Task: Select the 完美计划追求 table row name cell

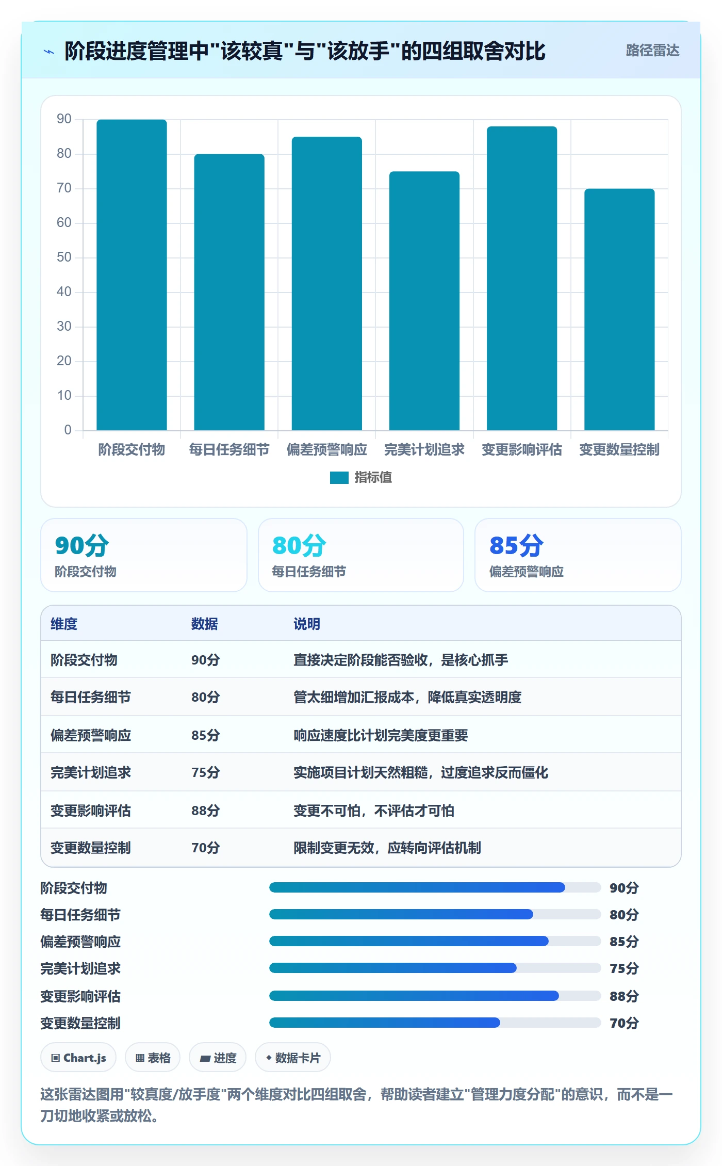Action: point(91,772)
